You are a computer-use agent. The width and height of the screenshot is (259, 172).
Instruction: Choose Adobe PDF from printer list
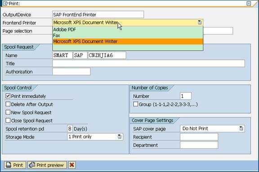[128, 30]
